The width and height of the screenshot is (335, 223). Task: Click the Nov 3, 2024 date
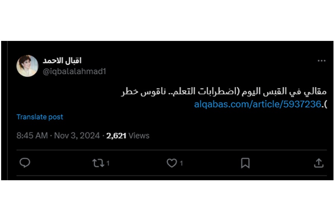click(77, 136)
